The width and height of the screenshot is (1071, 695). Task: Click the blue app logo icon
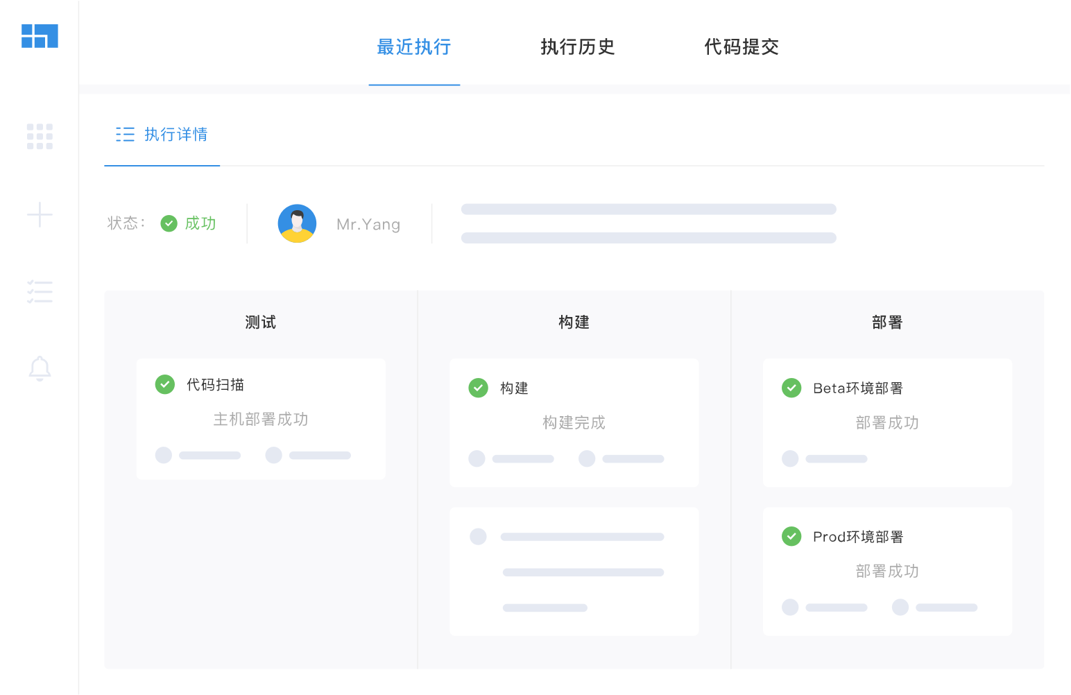coord(40,36)
